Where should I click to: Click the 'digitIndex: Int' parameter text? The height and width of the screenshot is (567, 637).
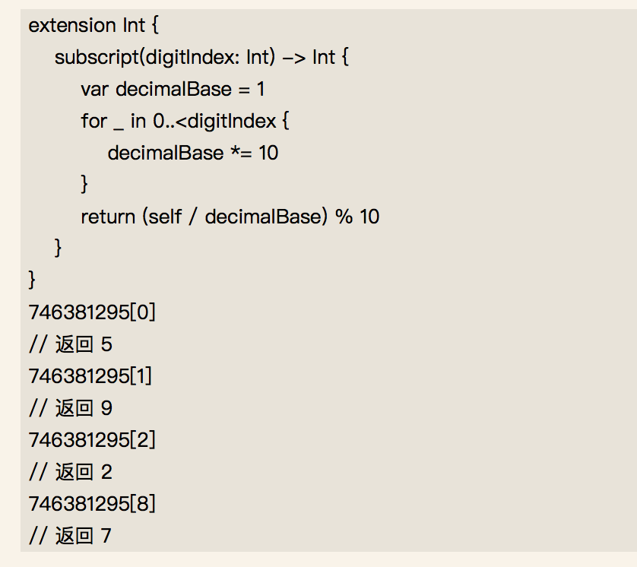[x=208, y=57]
